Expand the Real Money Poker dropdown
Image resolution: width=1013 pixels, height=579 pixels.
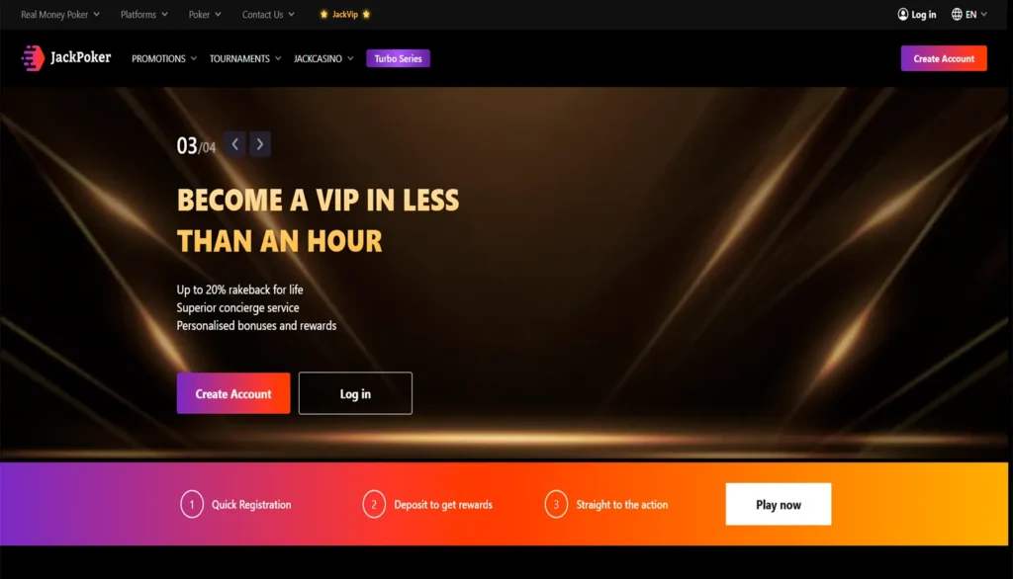click(x=60, y=14)
